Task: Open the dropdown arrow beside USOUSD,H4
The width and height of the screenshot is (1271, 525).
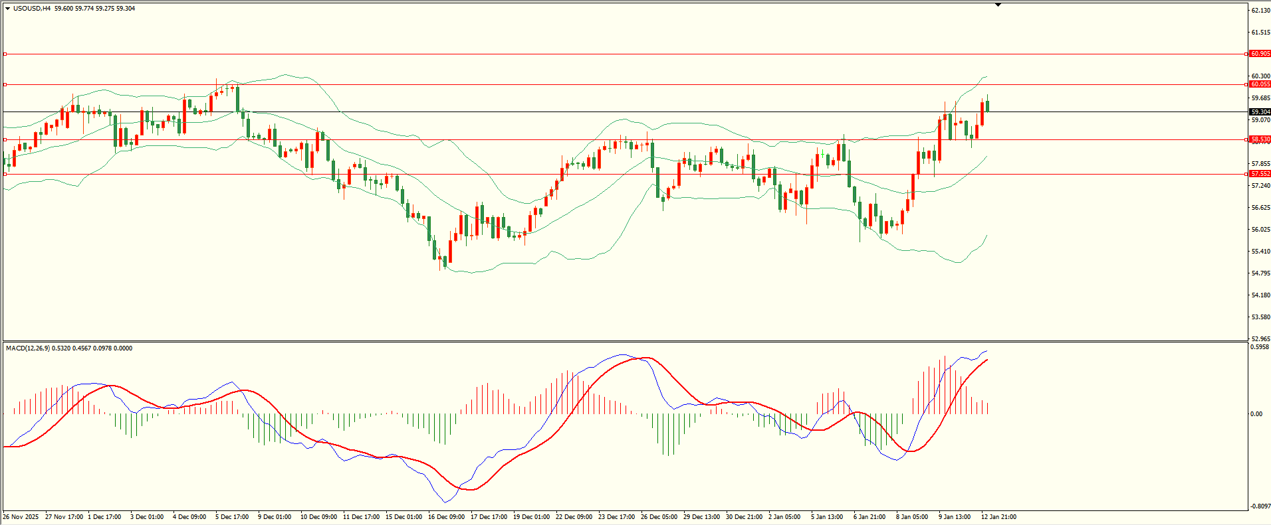Action: click(x=7, y=9)
